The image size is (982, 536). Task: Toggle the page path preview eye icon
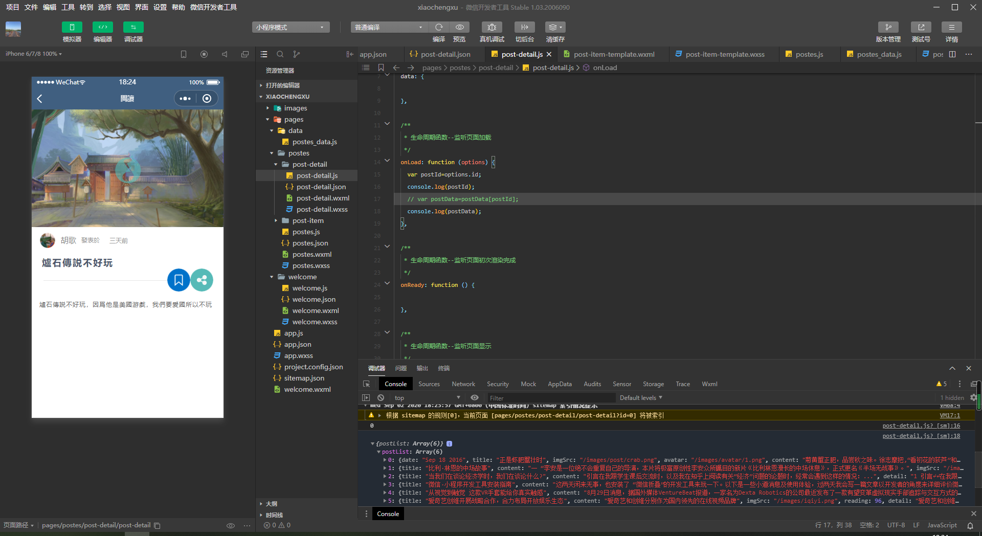(231, 526)
